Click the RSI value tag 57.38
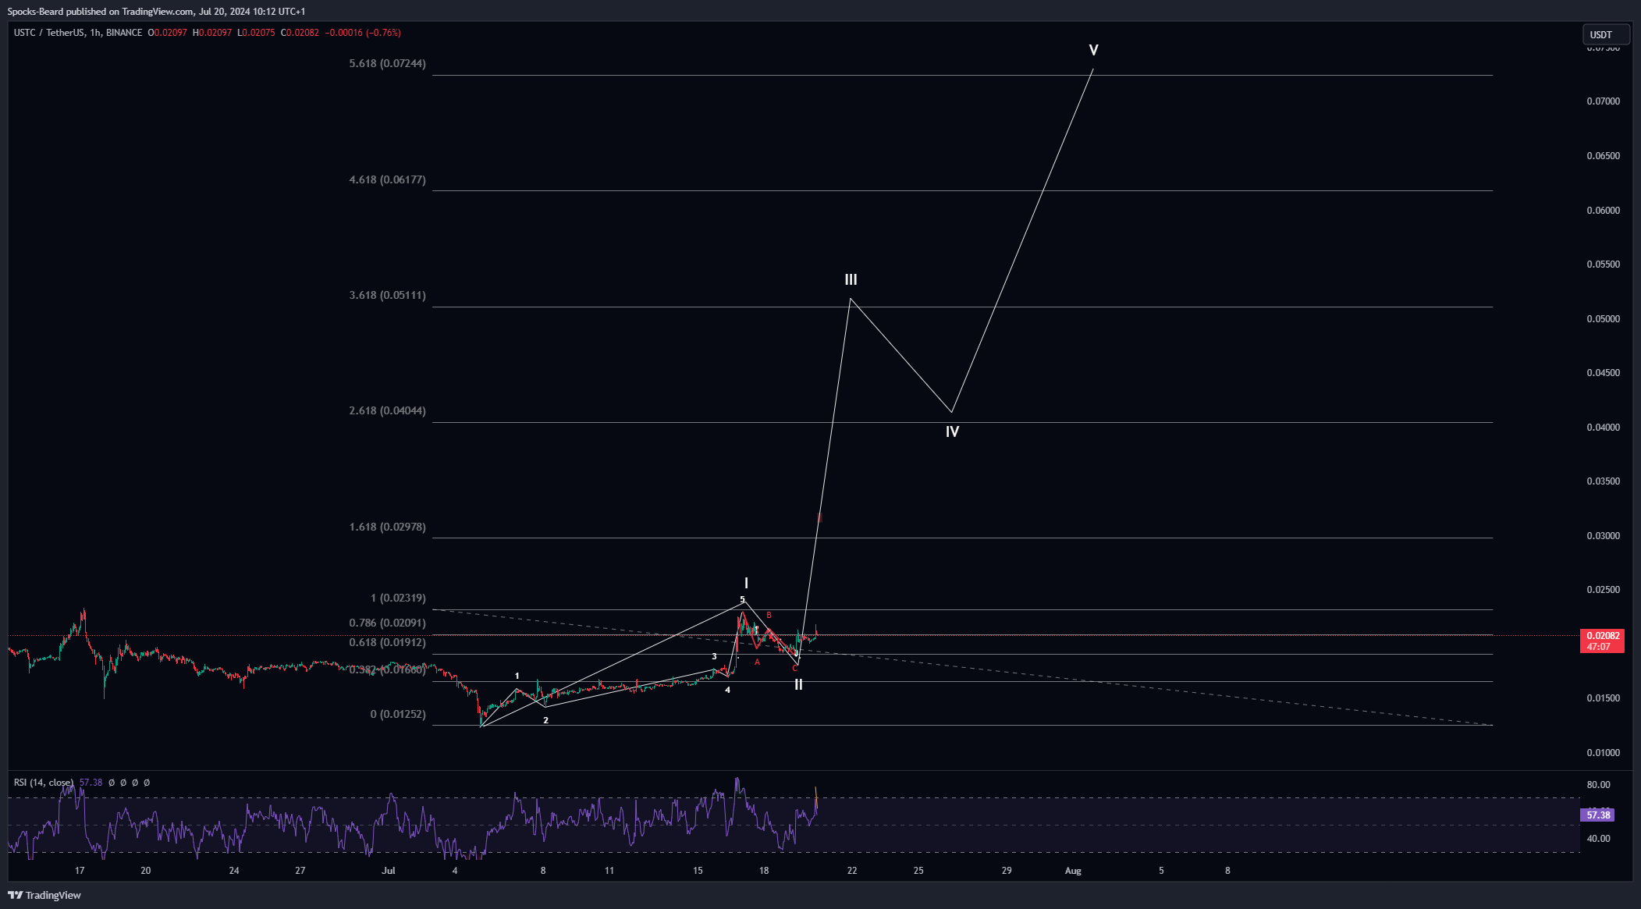The height and width of the screenshot is (909, 1641). 1597,815
